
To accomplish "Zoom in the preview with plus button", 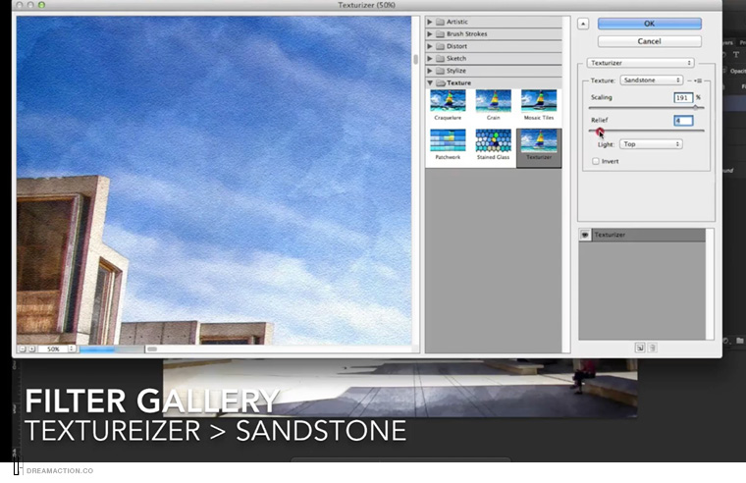I will click(x=31, y=349).
